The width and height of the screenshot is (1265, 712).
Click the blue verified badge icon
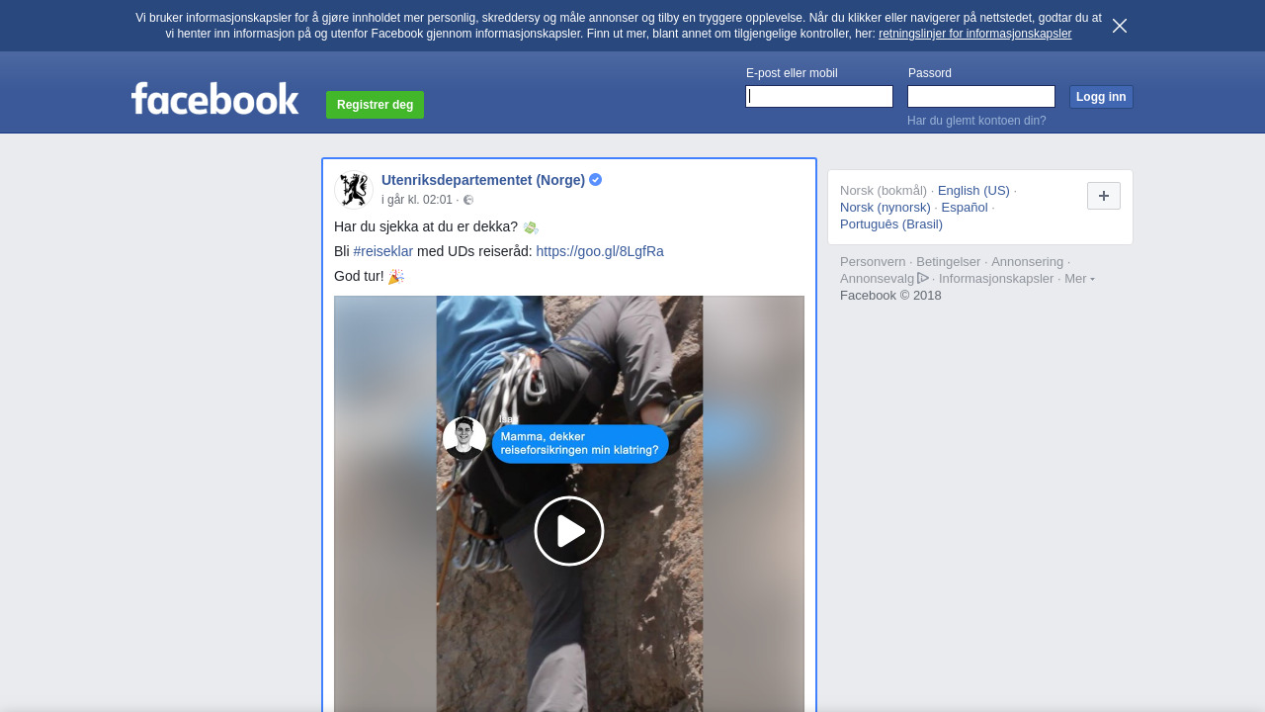[x=596, y=180]
